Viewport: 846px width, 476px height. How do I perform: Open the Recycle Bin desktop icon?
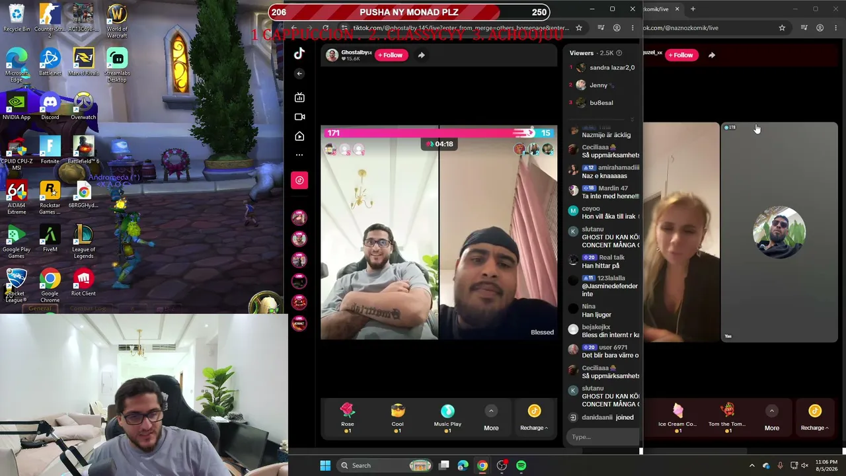(x=17, y=18)
